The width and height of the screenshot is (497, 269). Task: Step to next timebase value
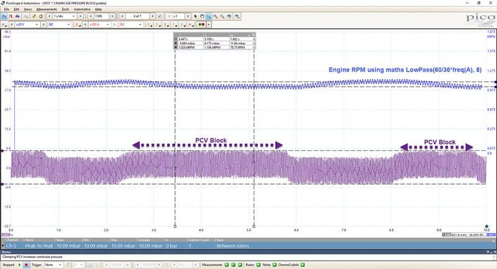[81, 16]
